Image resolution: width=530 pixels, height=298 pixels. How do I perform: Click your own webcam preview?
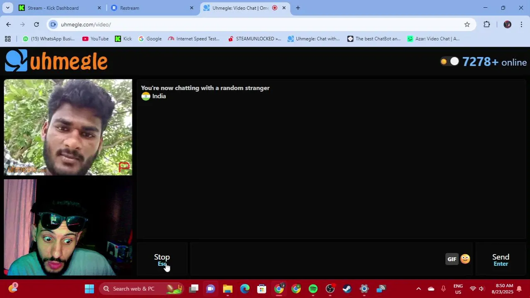[68, 227]
